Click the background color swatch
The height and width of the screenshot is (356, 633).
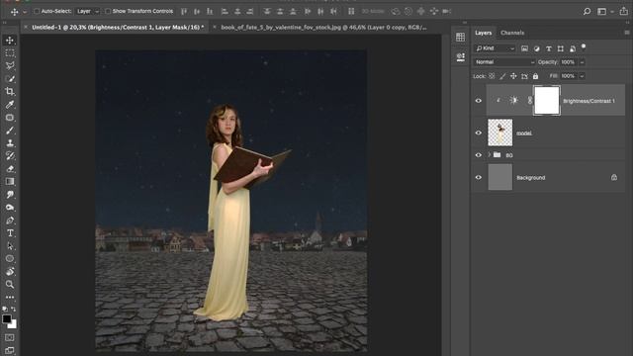14,325
